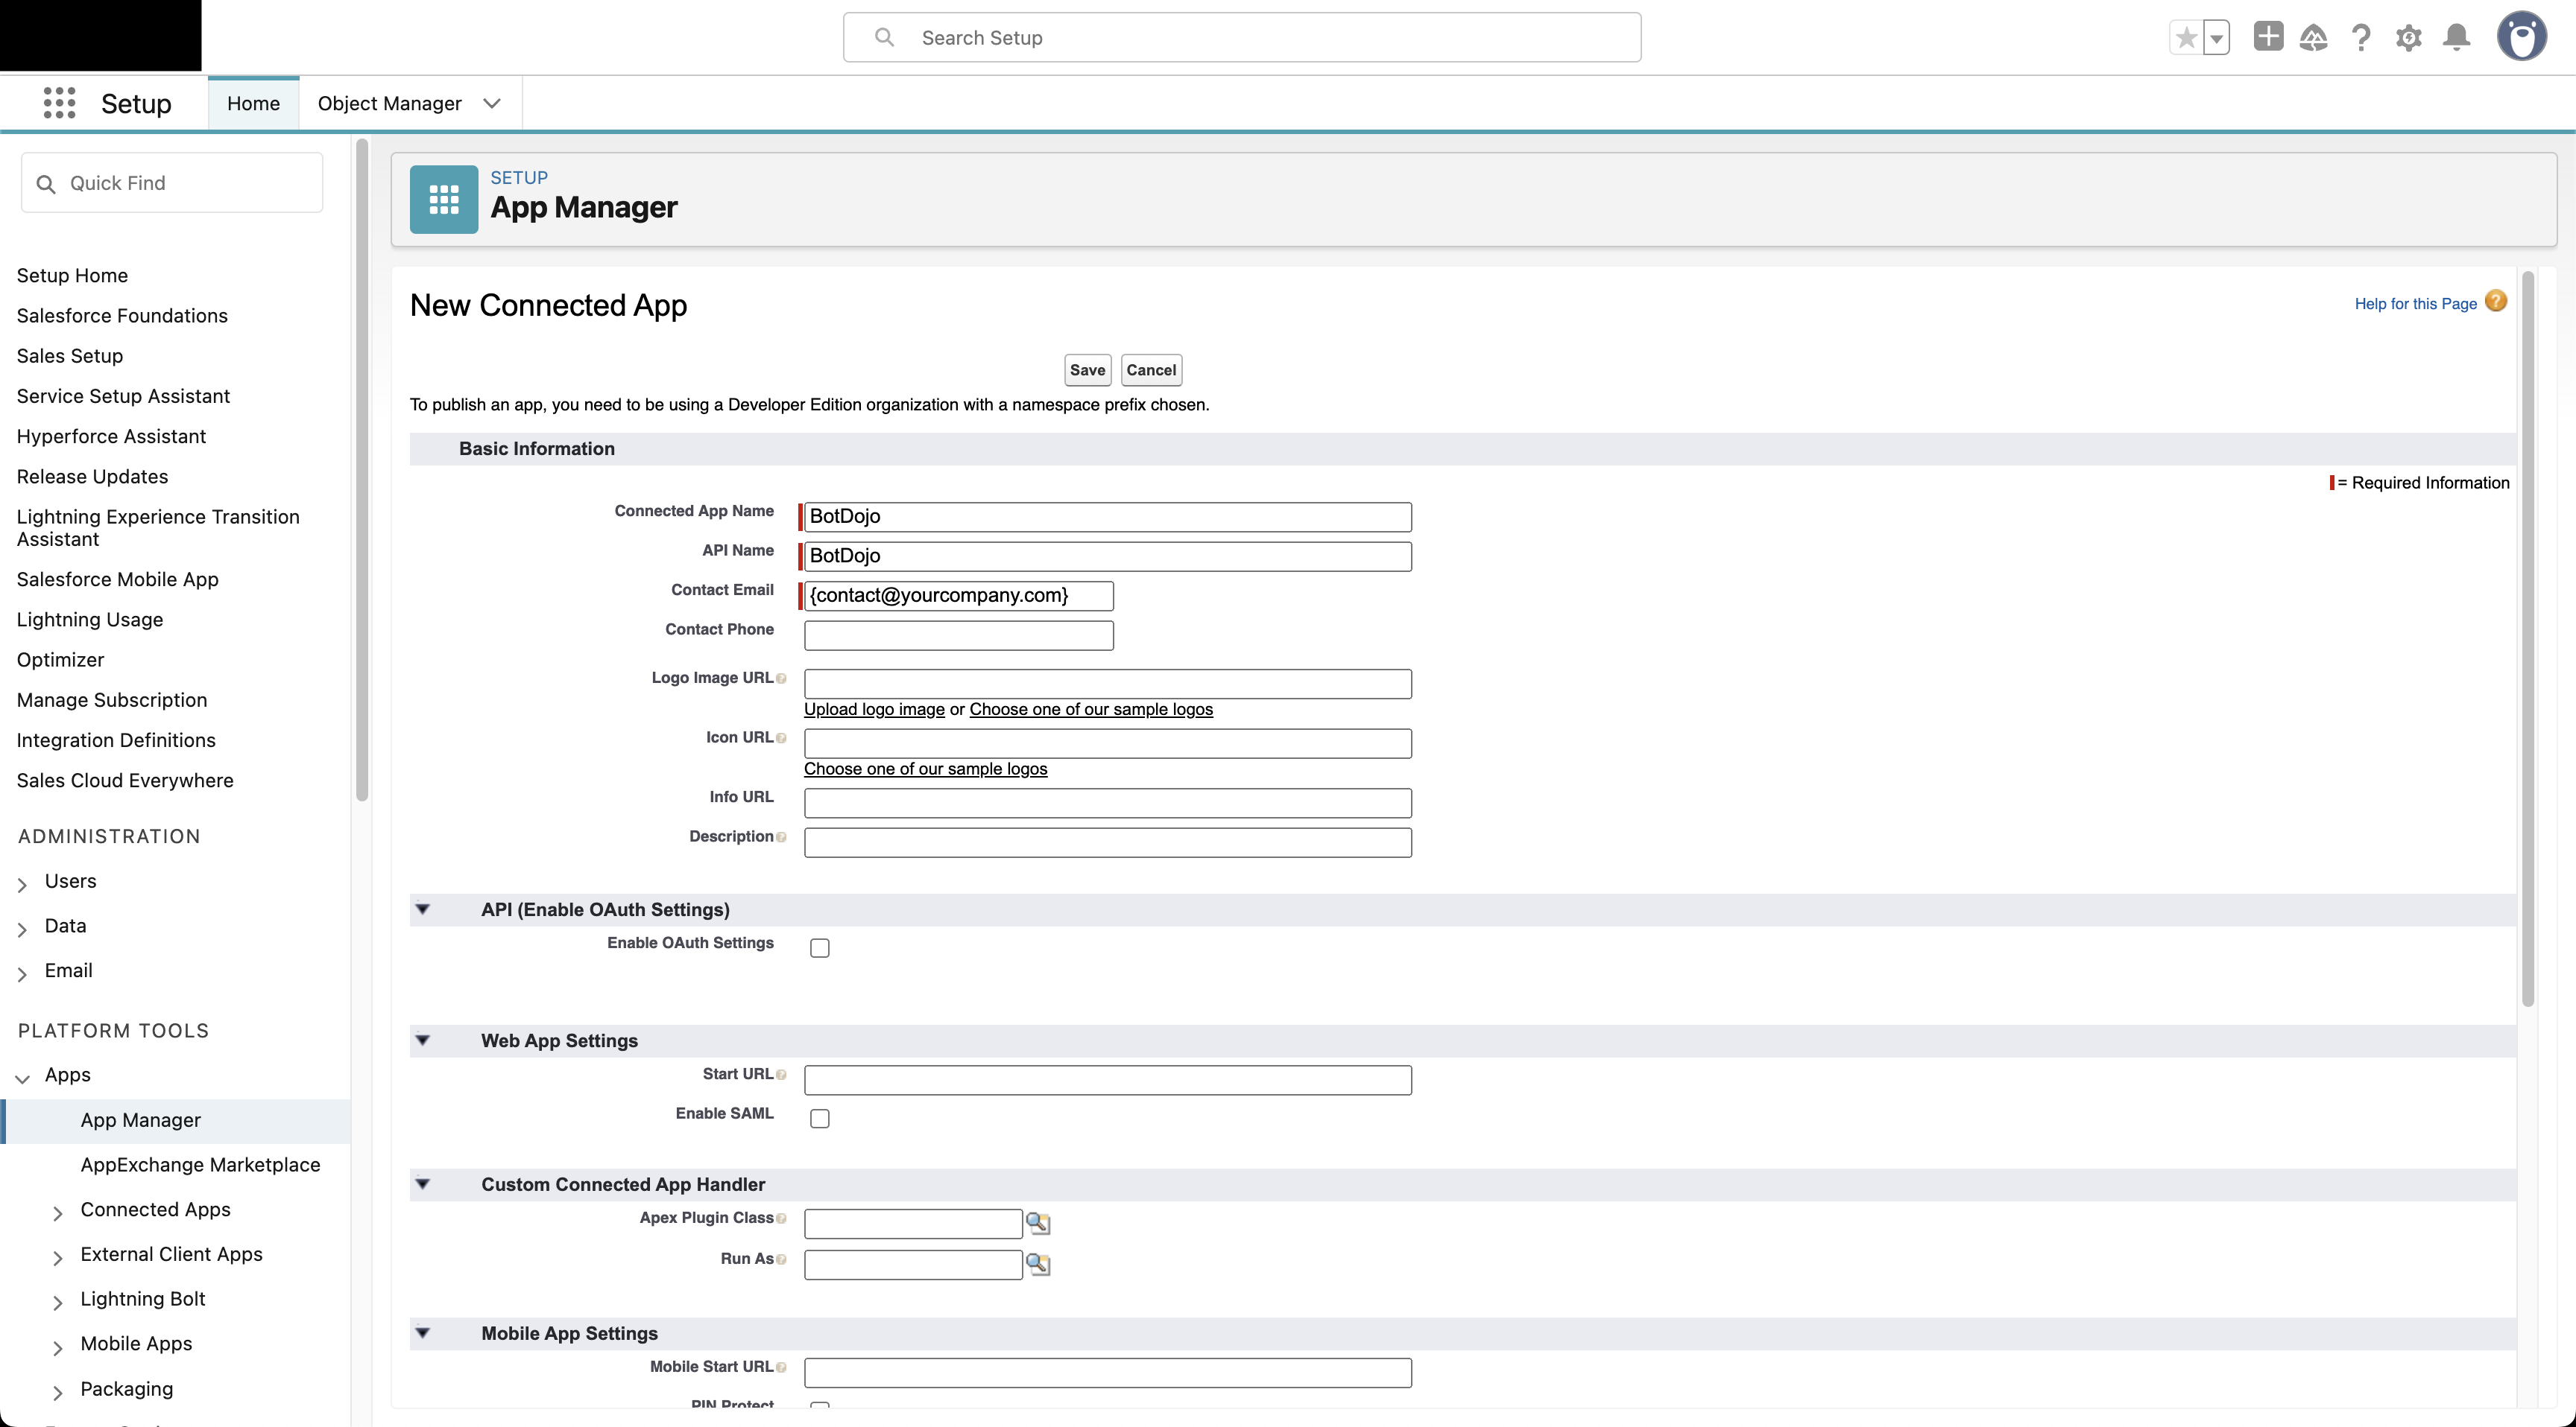Expand the Mobile Apps tree item
The height and width of the screenshot is (1427, 2576).
pos(58,1347)
